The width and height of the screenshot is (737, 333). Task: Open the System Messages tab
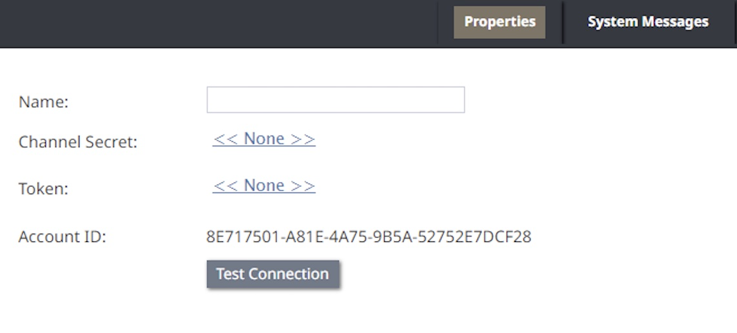pyautogui.click(x=648, y=22)
